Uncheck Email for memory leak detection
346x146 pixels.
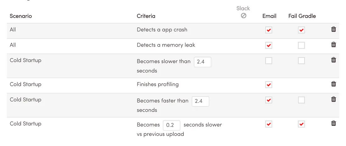click(x=269, y=45)
